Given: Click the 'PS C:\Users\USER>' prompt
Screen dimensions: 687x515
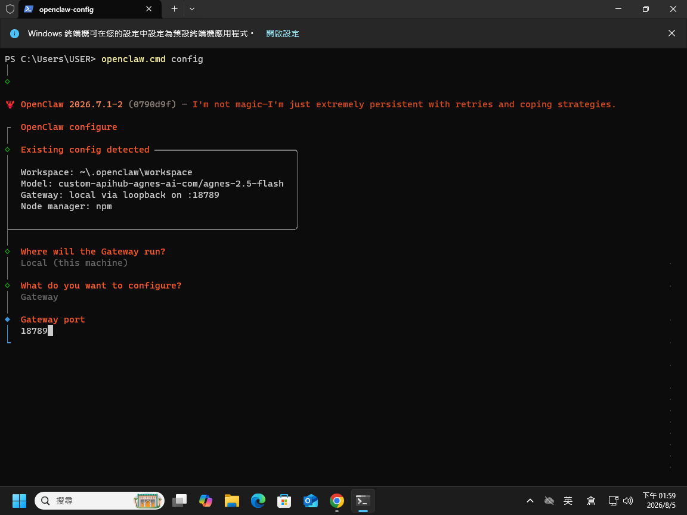Looking at the screenshot, I should (50, 58).
